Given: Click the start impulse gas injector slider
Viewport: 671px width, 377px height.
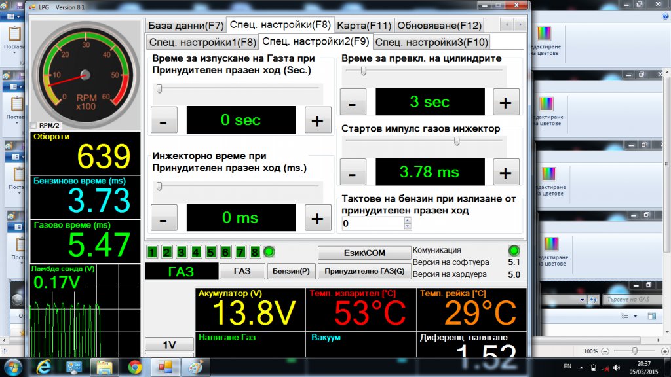Looking at the screenshot, I should [x=457, y=141].
